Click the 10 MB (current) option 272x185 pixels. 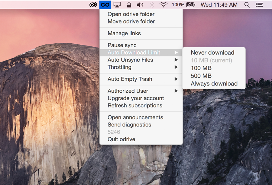[x=214, y=60]
